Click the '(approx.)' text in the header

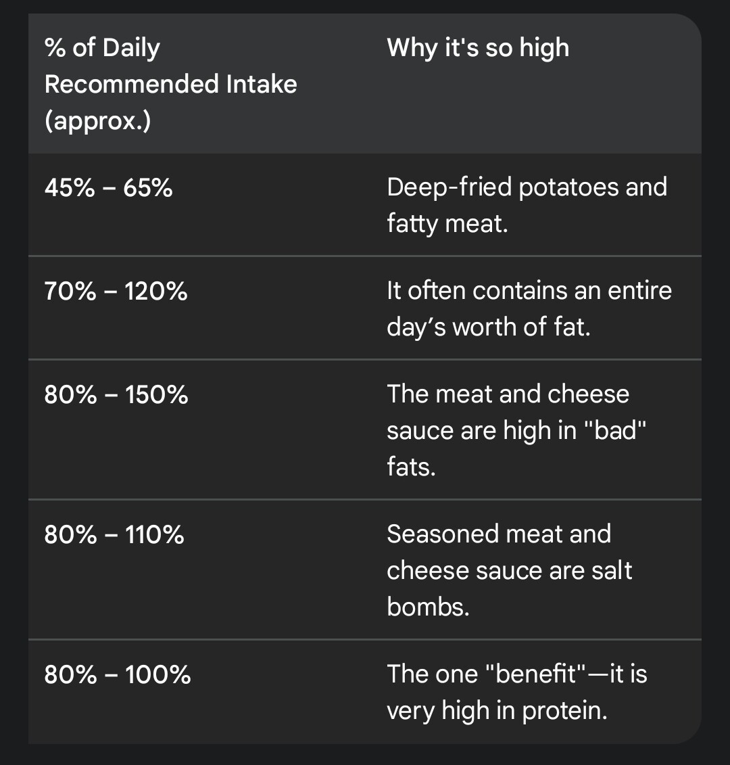tap(97, 121)
